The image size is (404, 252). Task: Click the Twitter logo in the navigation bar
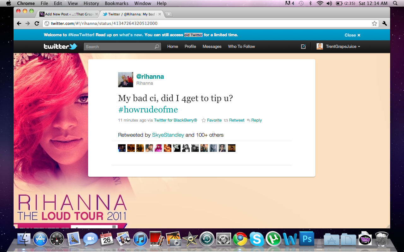tap(61, 47)
